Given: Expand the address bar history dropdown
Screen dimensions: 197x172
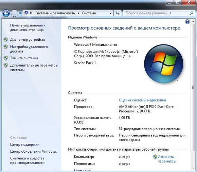Looking at the screenshot, I should (x=110, y=13).
